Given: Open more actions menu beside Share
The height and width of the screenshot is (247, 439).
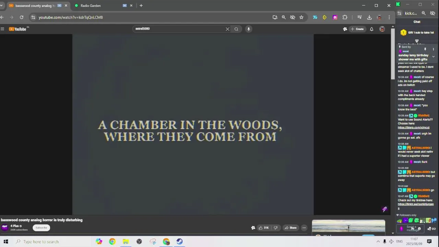Looking at the screenshot, I should (304, 228).
